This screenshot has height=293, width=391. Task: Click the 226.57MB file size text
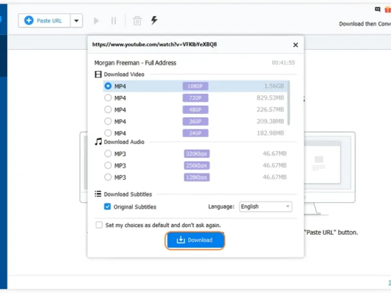point(270,109)
